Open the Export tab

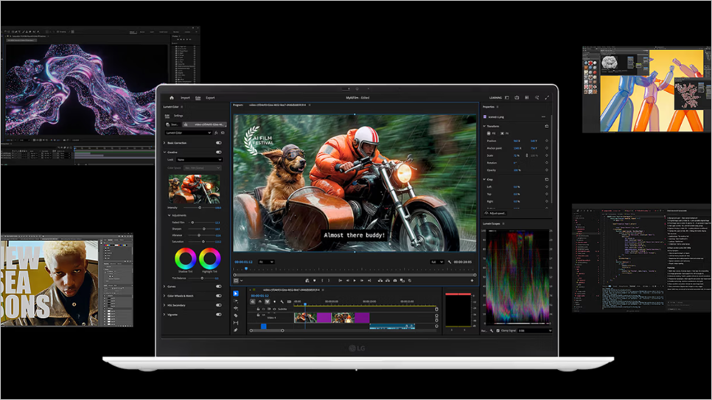pyautogui.click(x=210, y=98)
